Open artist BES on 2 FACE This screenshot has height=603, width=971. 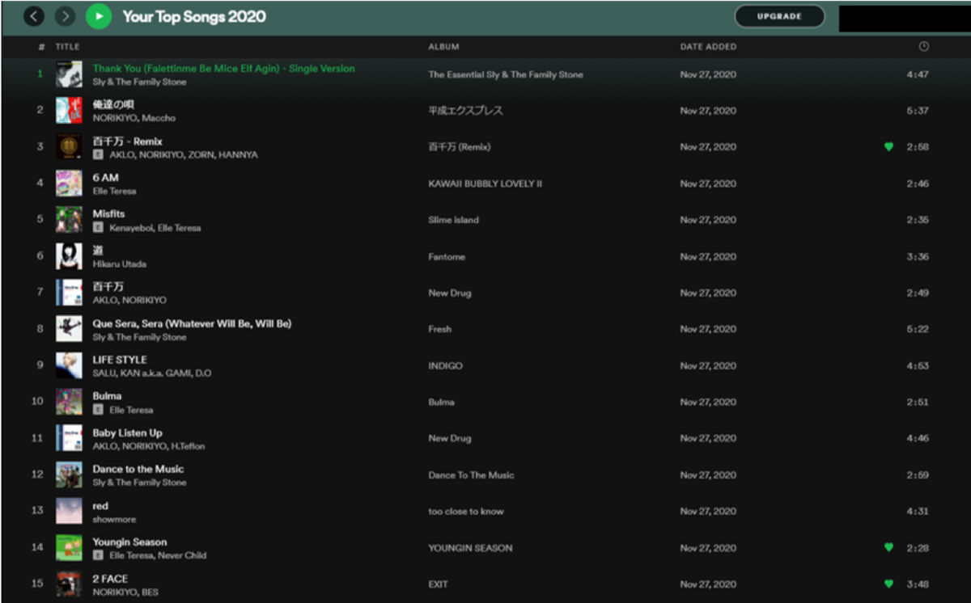150,592
